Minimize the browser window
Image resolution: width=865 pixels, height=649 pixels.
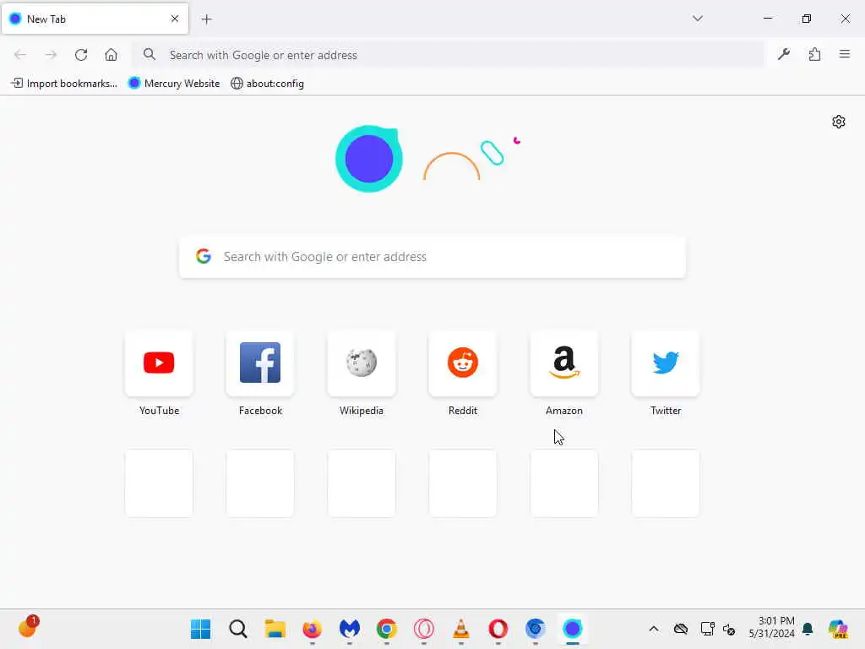(768, 19)
